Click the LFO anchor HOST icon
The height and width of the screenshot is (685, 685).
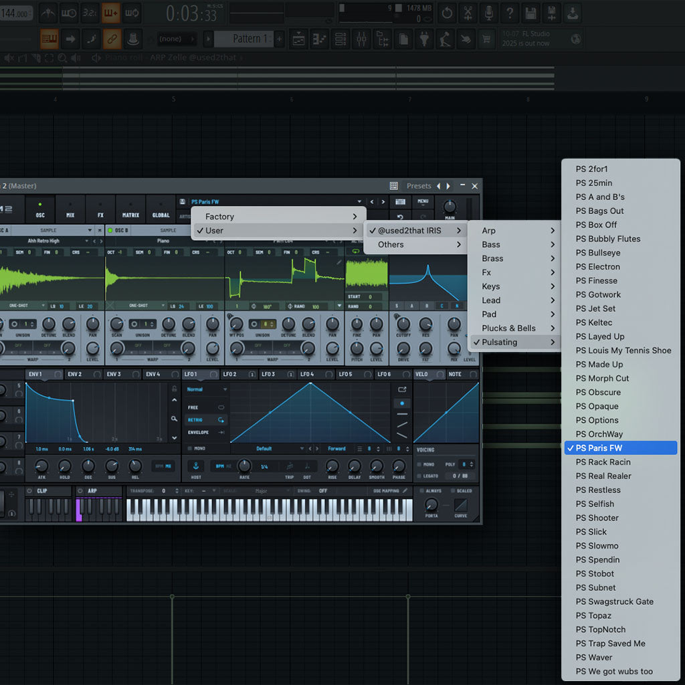pos(196,466)
